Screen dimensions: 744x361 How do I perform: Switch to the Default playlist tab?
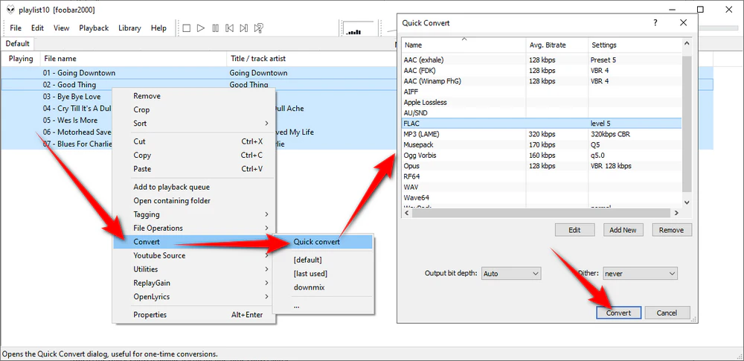pyautogui.click(x=18, y=44)
